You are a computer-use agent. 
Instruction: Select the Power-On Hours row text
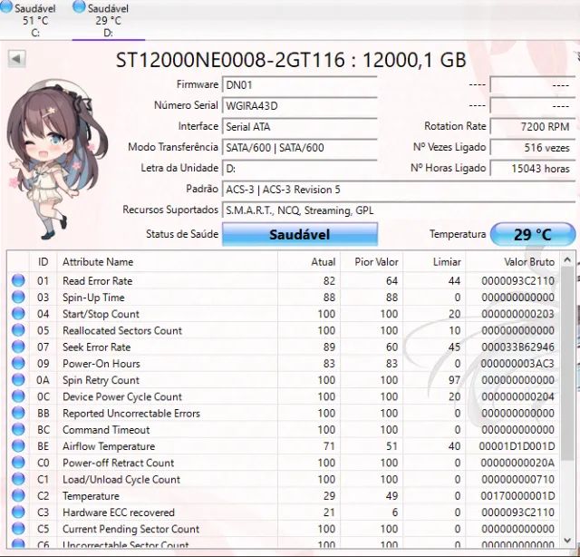101,364
